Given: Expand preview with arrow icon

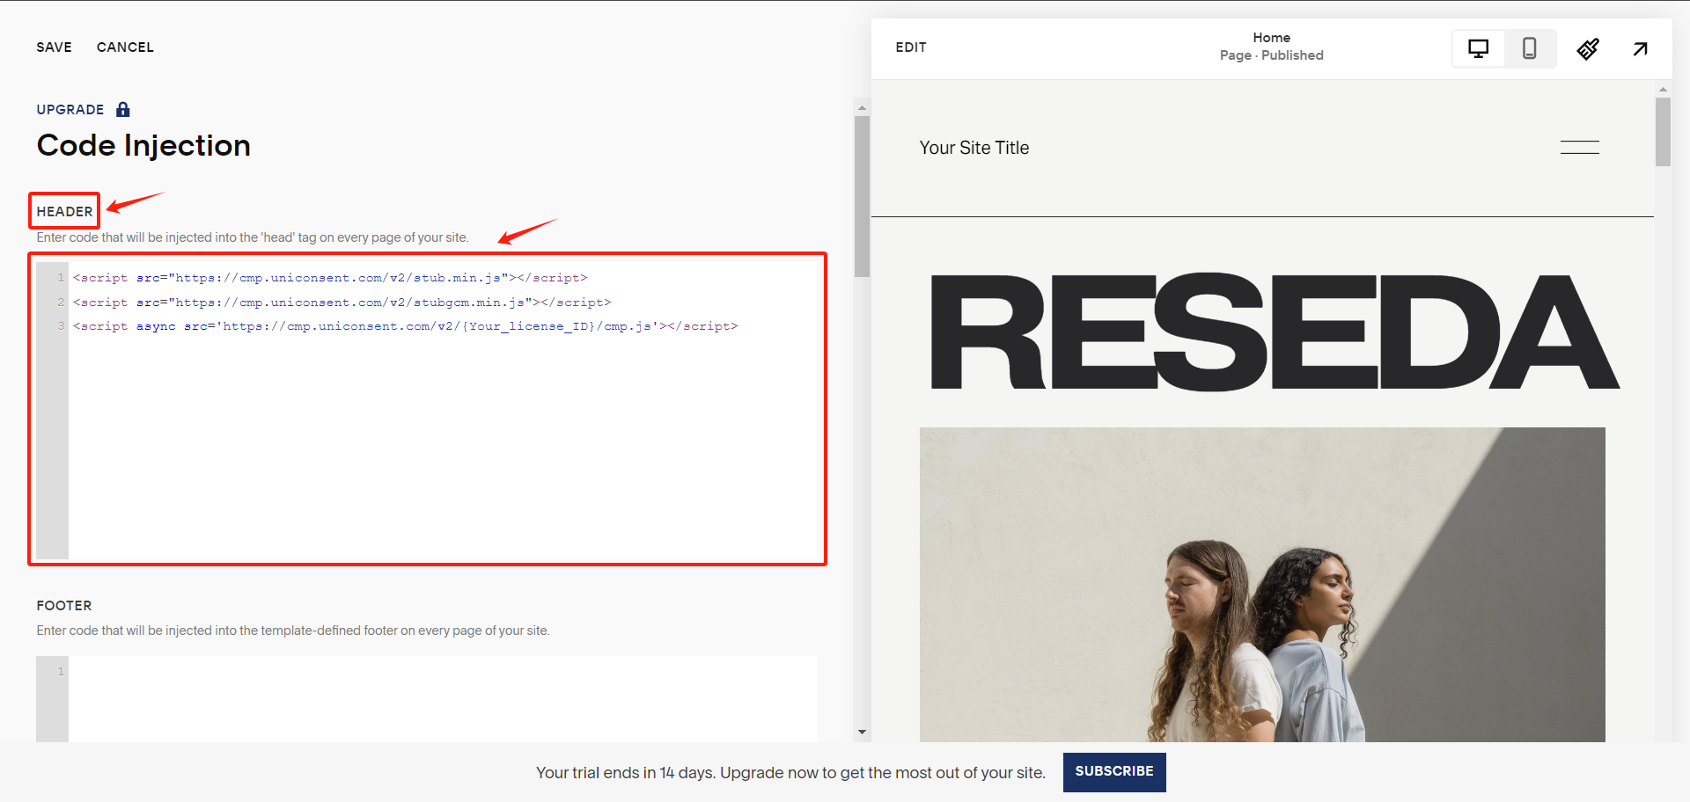Looking at the screenshot, I should 1640,49.
